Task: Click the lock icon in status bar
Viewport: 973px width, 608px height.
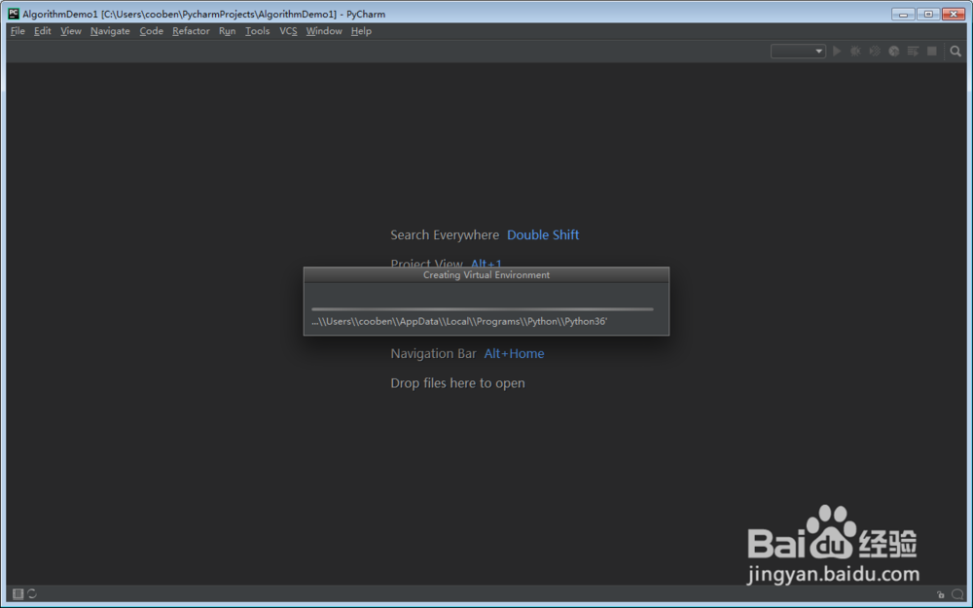Action: [x=941, y=594]
